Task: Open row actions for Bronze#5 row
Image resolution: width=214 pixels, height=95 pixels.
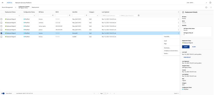Action: tap(178, 33)
